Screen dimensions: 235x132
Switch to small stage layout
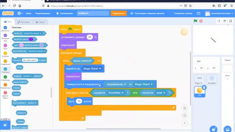click(219, 21)
